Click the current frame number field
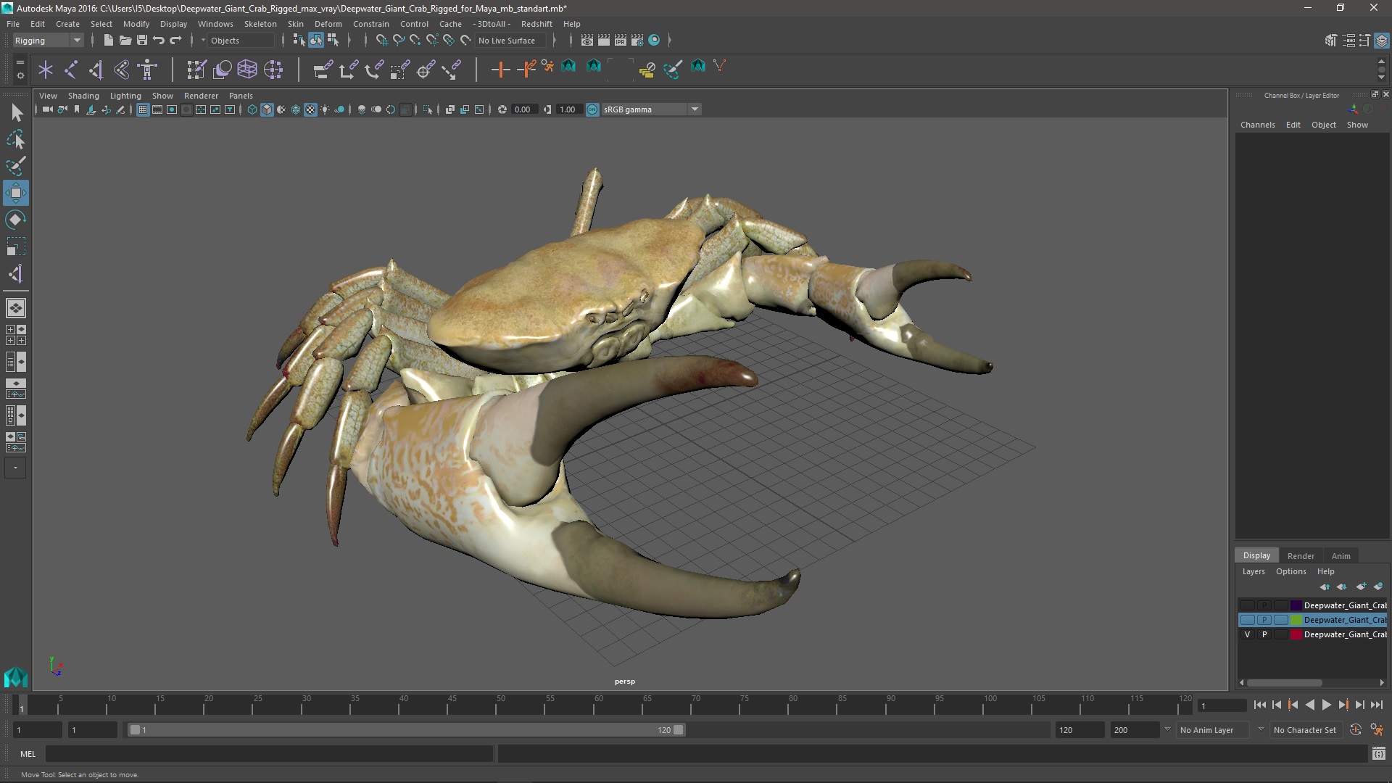This screenshot has width=1392, height=783. pyautogui.click(x=1222, y=705)
